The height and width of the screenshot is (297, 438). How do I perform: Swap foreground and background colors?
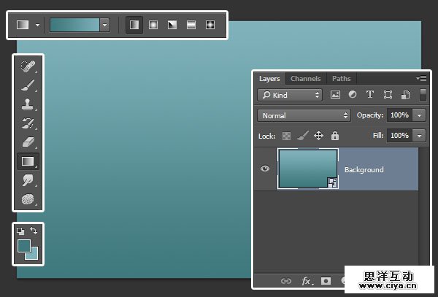(x=34, y=231)
